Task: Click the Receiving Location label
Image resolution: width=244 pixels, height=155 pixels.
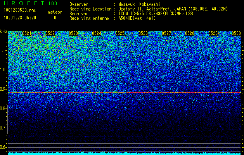Action: click(90, 9)
